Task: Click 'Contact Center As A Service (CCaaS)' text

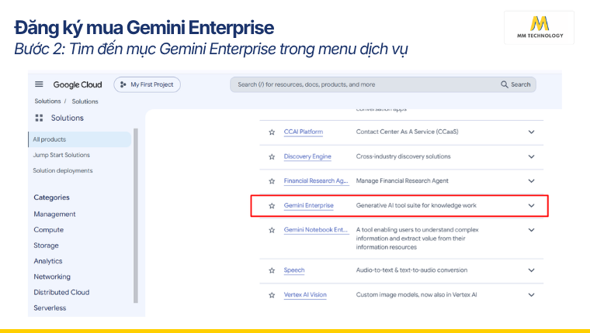Action: pos(407,132)
